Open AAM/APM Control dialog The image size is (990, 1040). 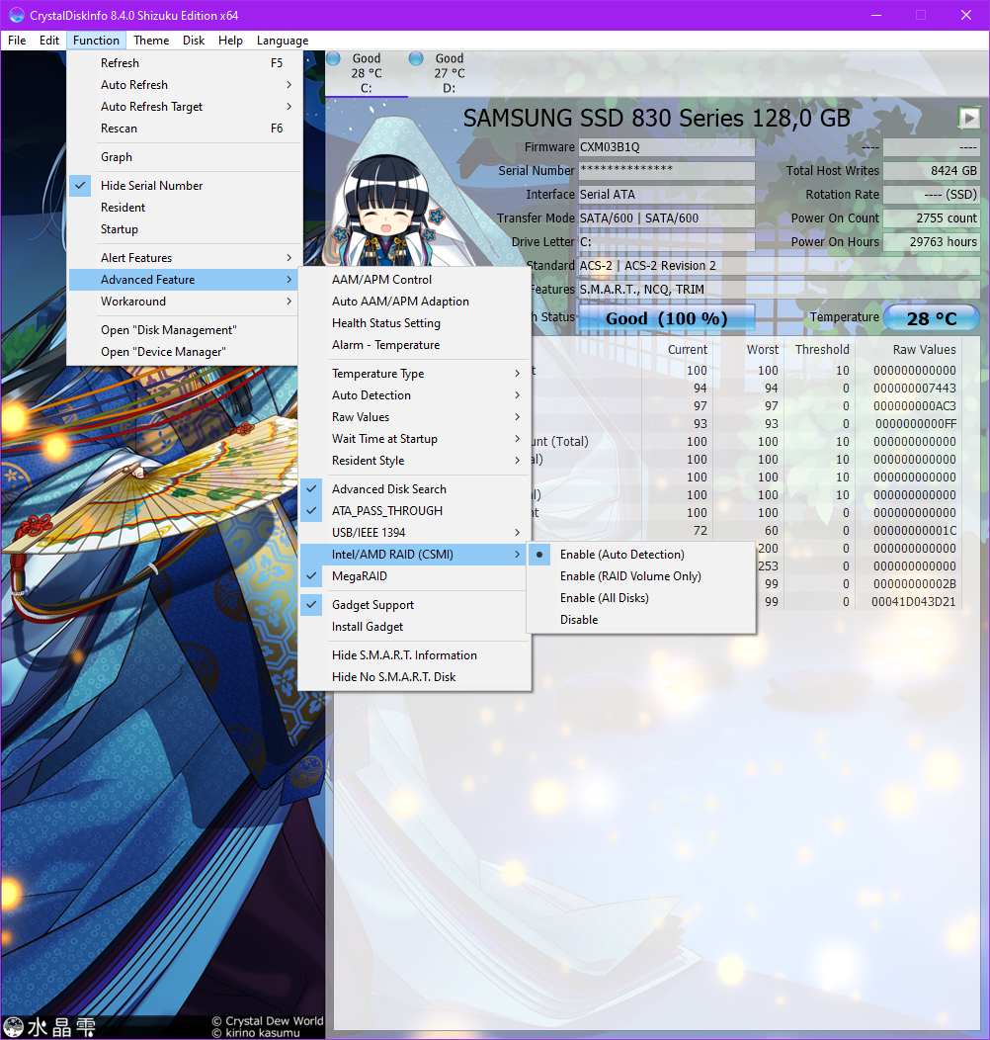tap(415, 279)
